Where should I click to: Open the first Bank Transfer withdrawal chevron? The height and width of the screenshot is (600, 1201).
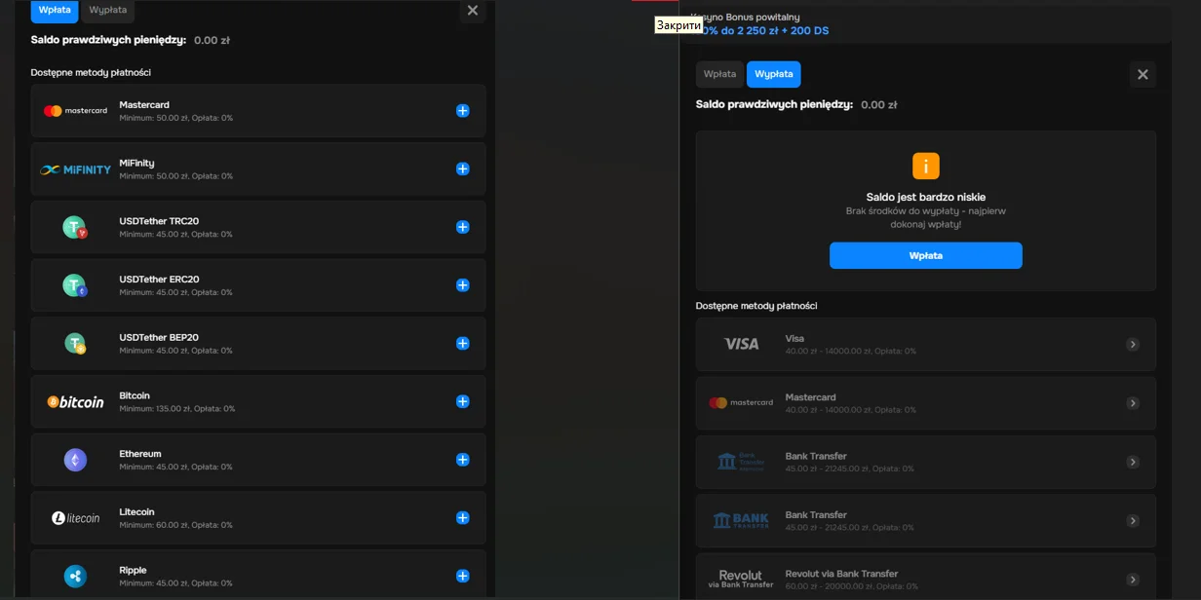tap(1132, 462)
